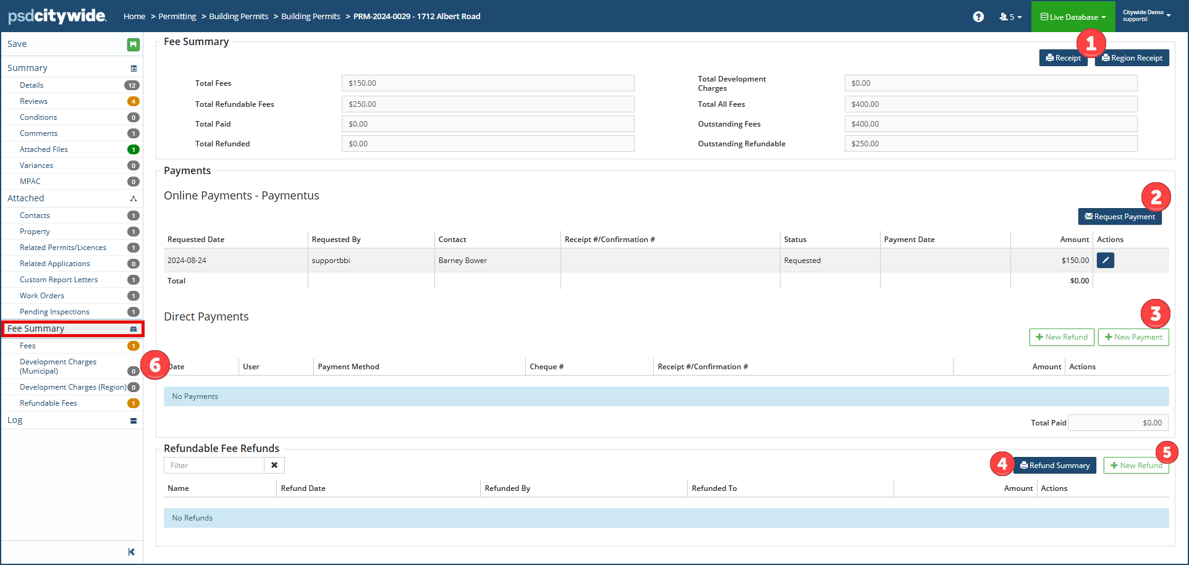This screenshot has width=1189, height=565.
Task: Collapse the sidebar with arrow icon
Action: [x=131, y=552]
